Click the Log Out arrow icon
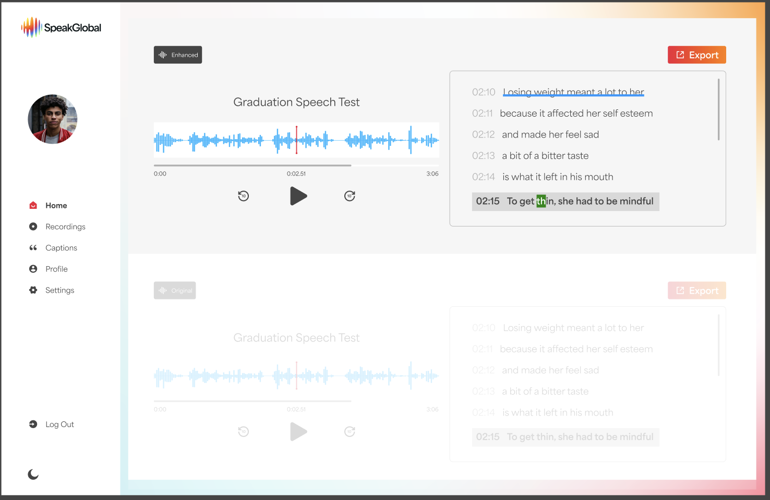770x500 pixels. 33,424
